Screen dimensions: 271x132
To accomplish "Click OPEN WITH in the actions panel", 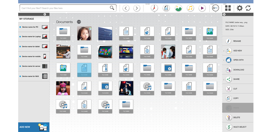I will (x=238, y=60).
